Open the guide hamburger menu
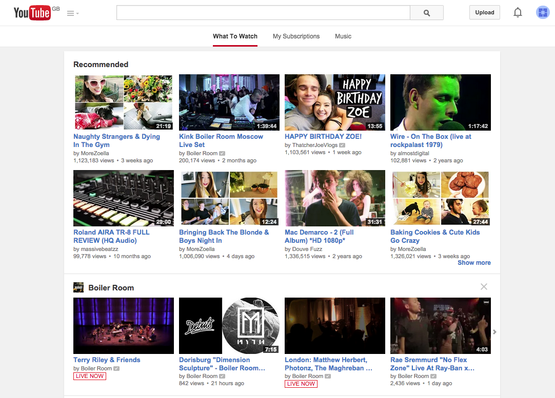The width and height of the screenshot is (555, 398). [x=71, y=13]
